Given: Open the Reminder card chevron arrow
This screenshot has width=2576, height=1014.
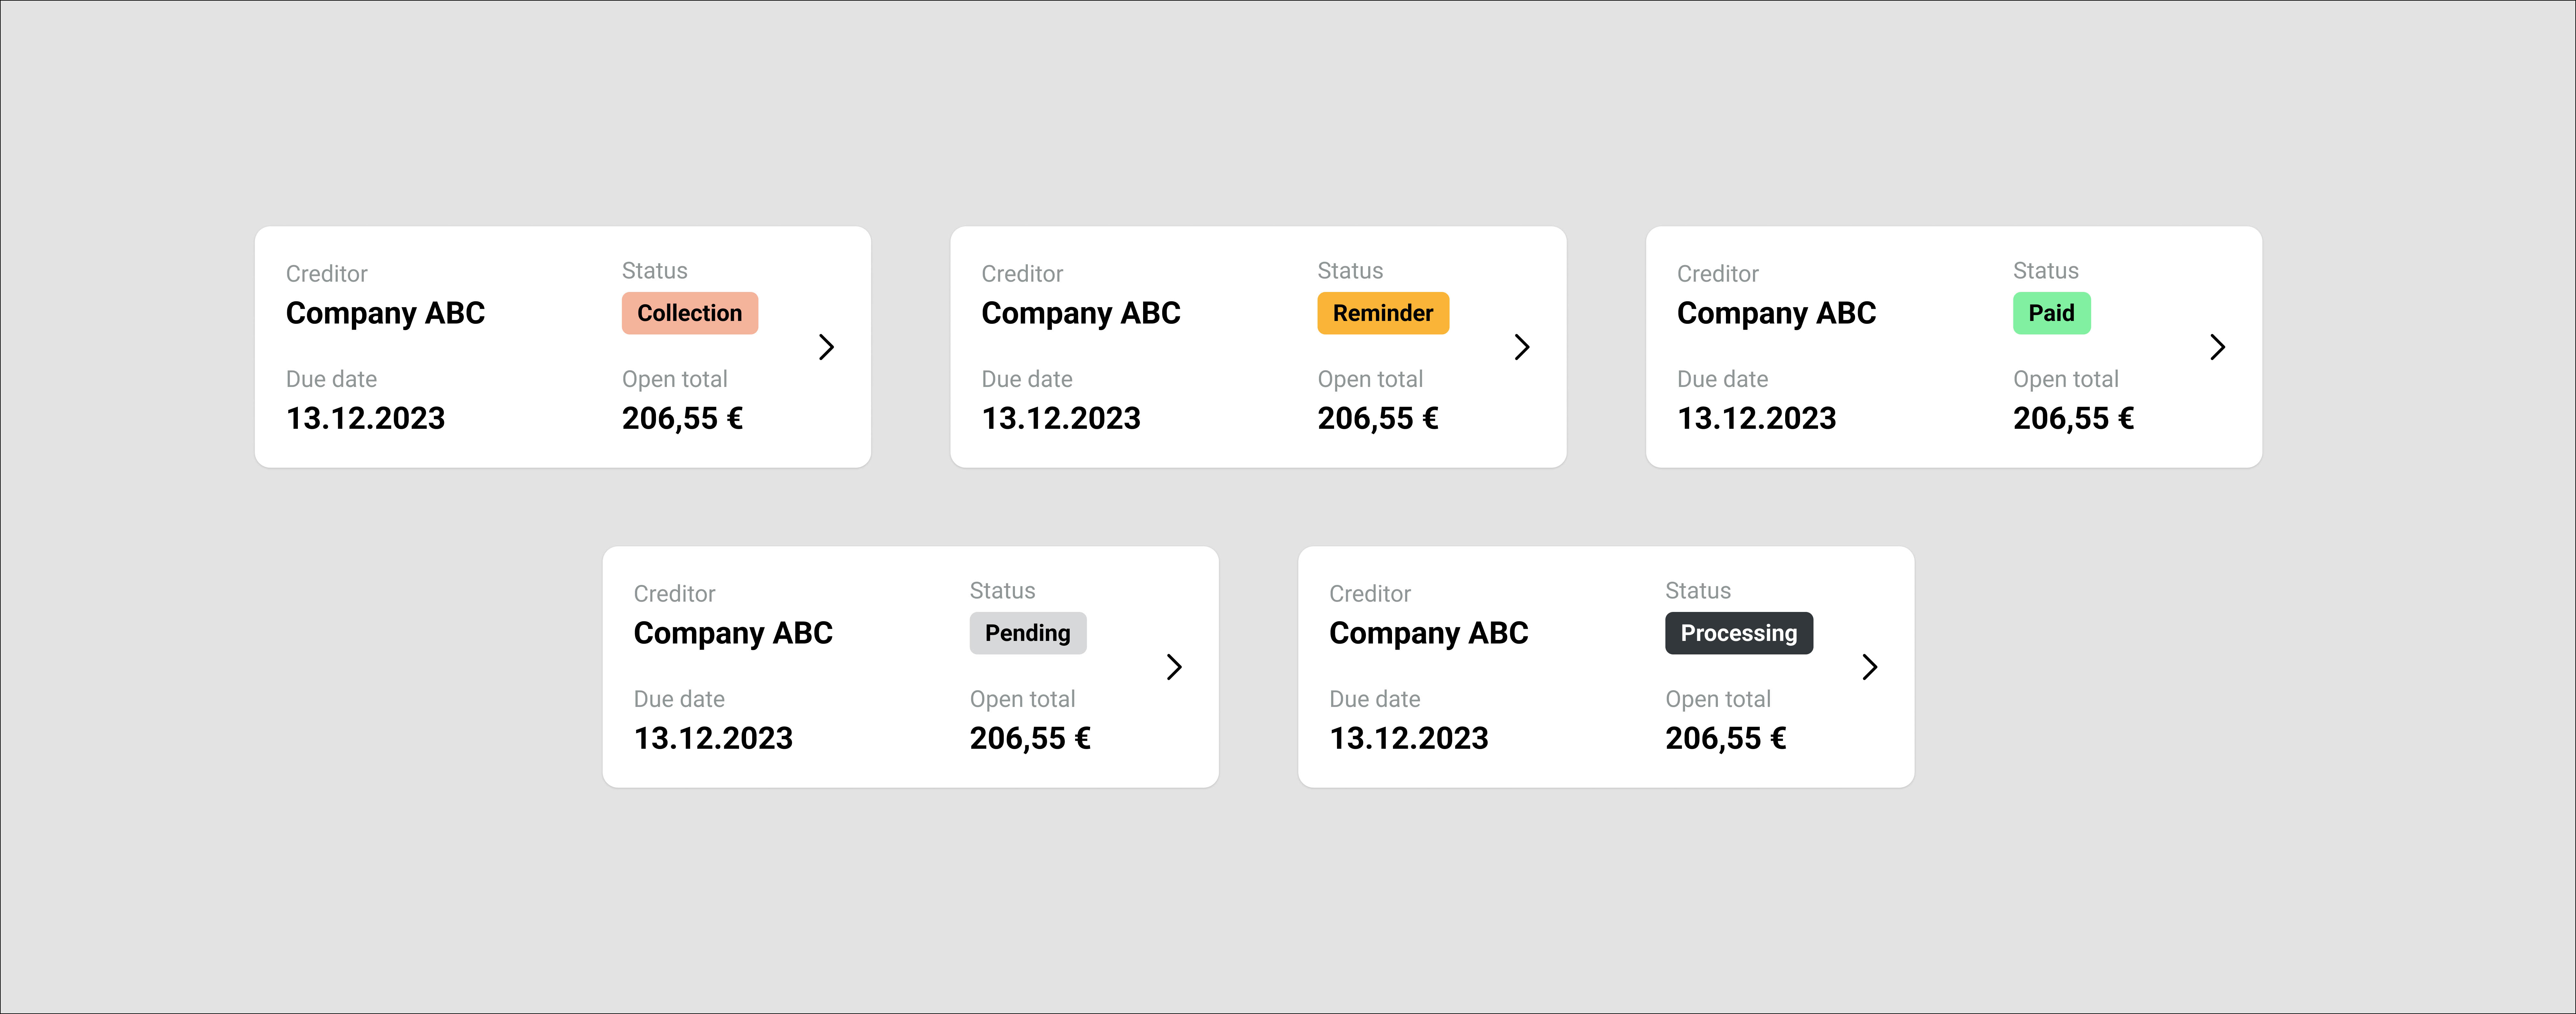Looking at the screenshot, I should [1522, 347].
